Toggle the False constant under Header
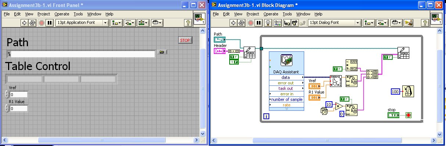This screenshot has height=146, width=446. (234, 62)
